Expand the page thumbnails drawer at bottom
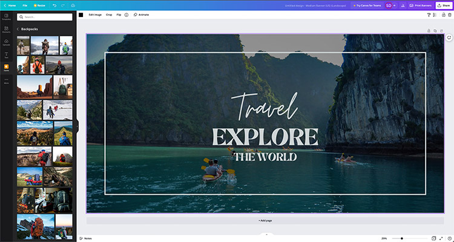 point(265,234)
